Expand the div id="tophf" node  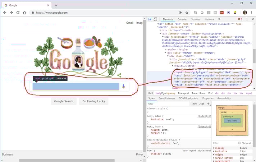click(x=160, y=30)
